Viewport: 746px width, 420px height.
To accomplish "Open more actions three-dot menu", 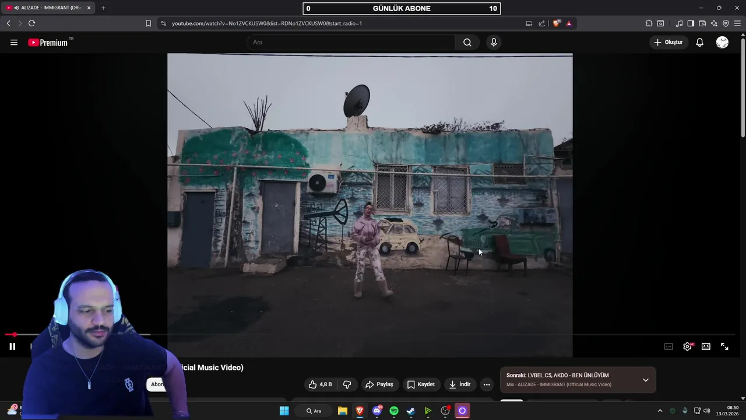I will [487, 384].
